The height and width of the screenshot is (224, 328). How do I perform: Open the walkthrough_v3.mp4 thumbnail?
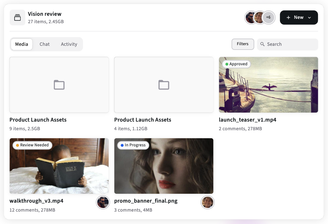[x=59, y=166]
